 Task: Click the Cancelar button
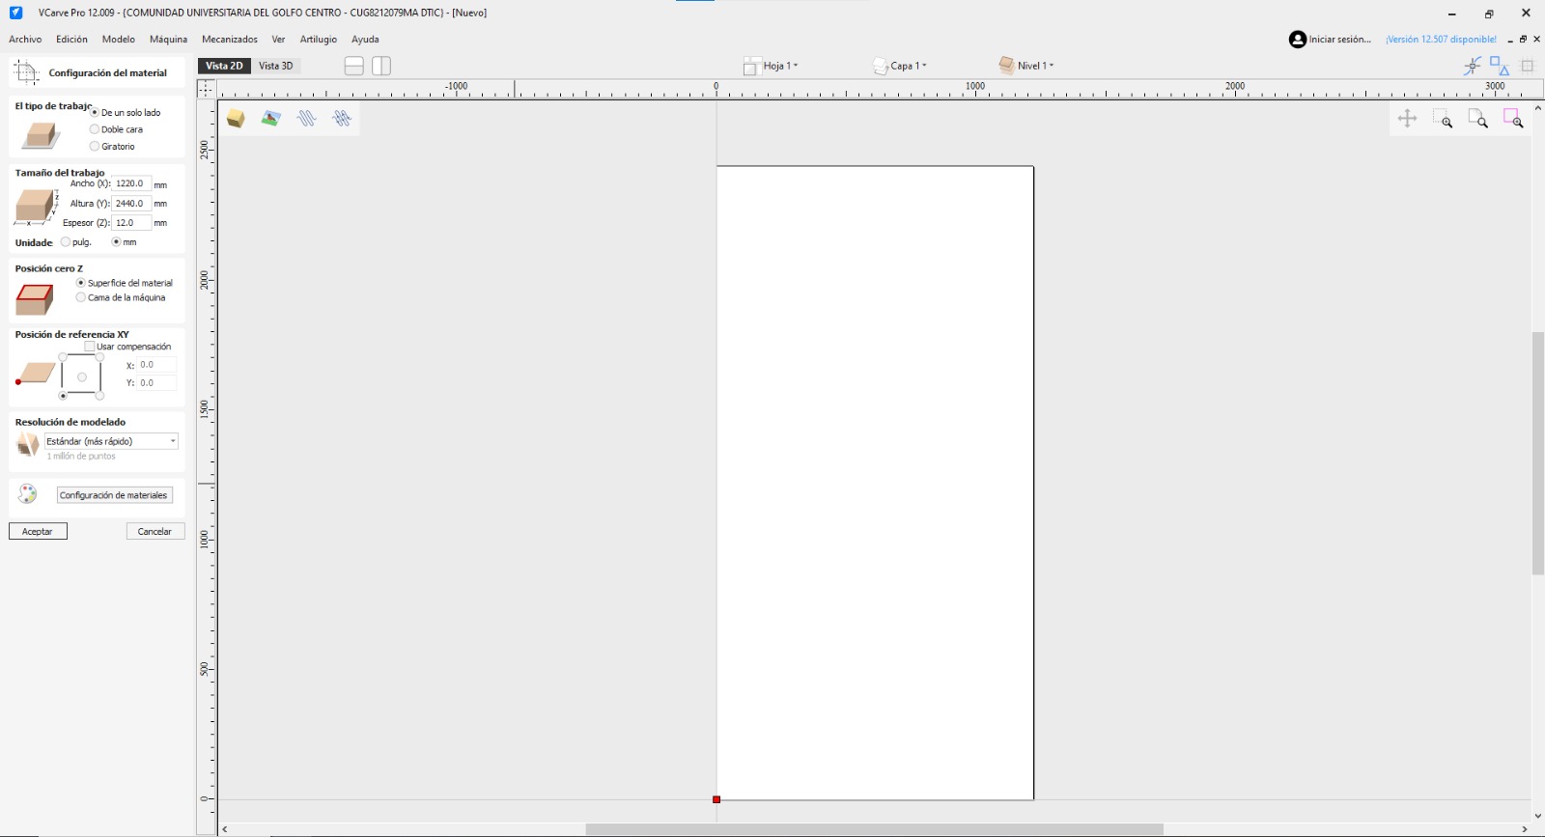pos(154,532)
